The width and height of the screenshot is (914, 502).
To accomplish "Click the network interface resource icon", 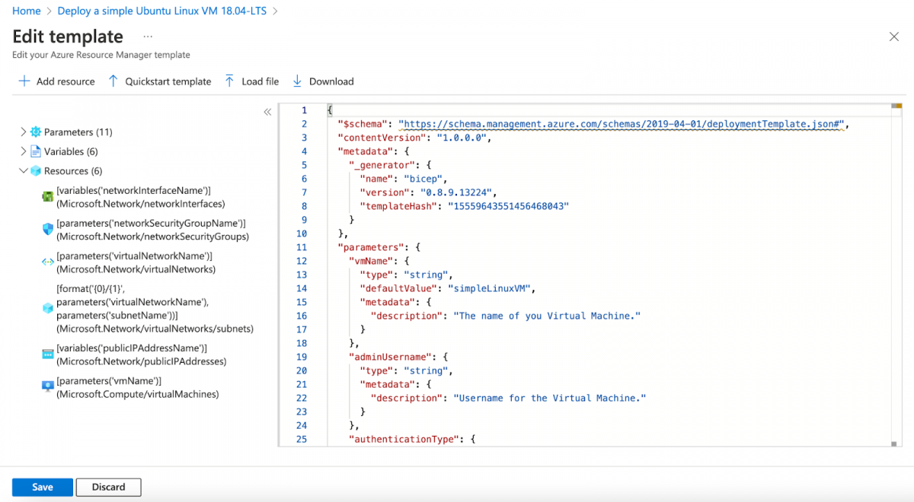I will [47, 197].
